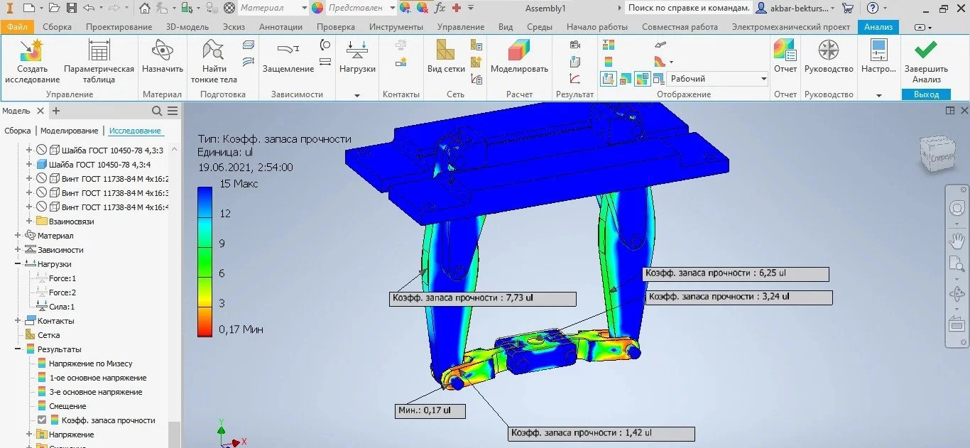Screen dimensions: 970x448
Task: Click the safety factor color legend bar
Action: pos(205,261)
